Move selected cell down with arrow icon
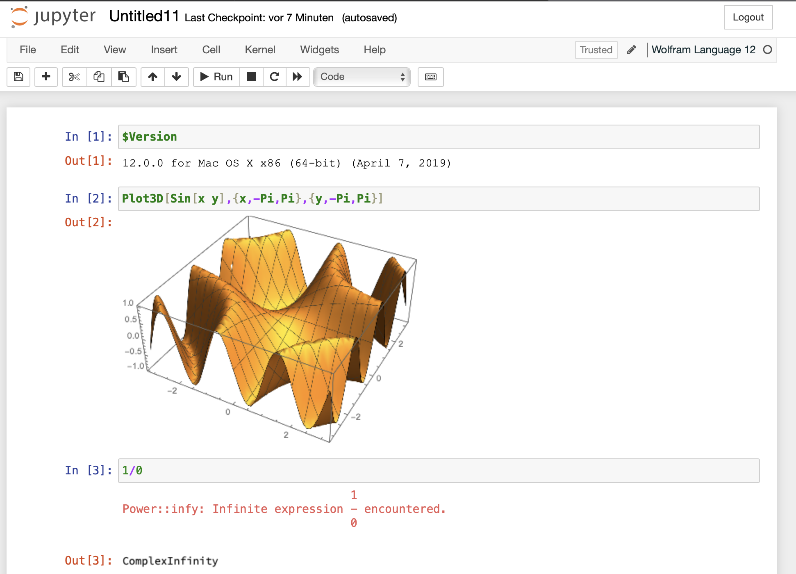This screenshot has width=796, height=574. coord(176,77)
